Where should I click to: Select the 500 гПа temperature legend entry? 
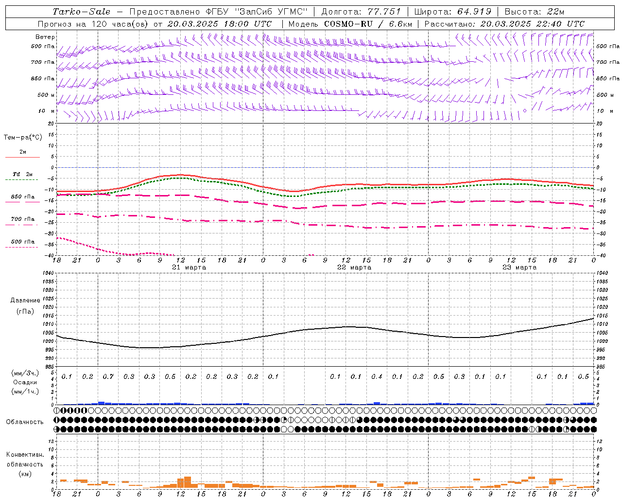[23, 242]
